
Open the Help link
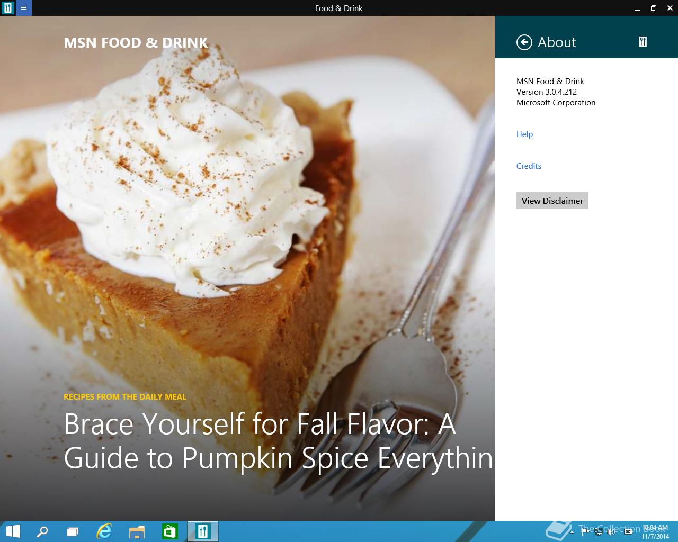524,134
